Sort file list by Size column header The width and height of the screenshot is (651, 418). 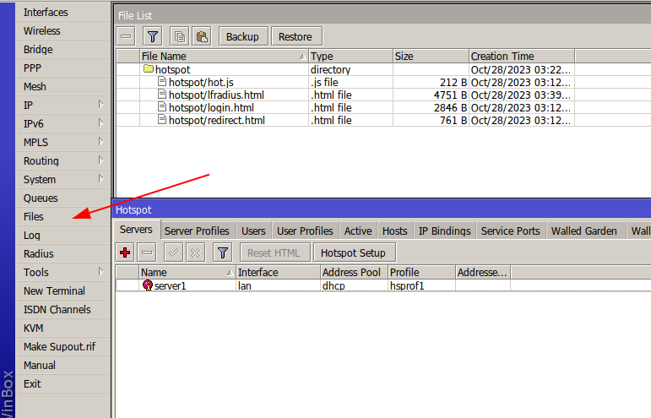point(430,57)
